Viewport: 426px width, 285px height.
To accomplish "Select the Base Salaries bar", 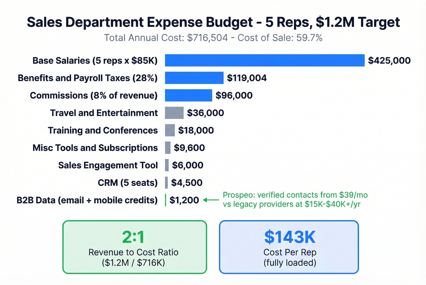I will point(265,60).
